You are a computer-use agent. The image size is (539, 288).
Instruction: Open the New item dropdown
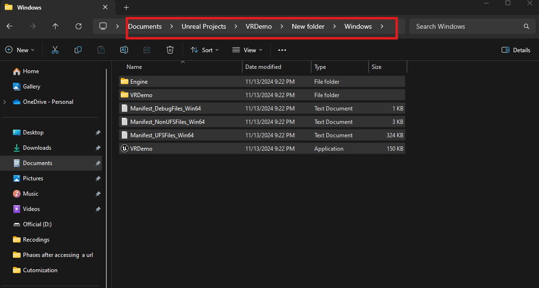click(x=20, y=50)
